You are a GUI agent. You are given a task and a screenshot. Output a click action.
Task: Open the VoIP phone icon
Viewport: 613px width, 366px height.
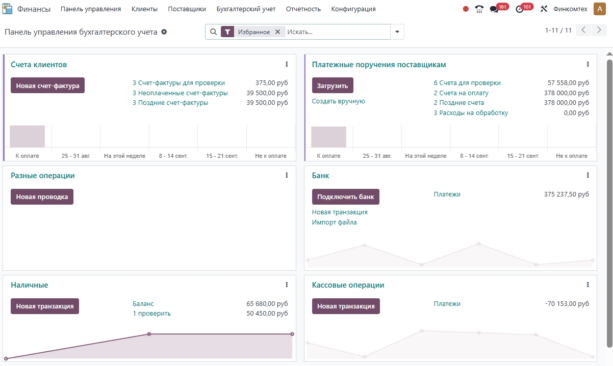[479, 9]
